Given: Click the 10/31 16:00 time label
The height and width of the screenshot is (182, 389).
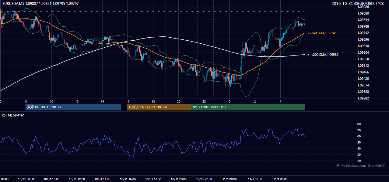Looking at the screenshot, I should (x=128, y=179).
